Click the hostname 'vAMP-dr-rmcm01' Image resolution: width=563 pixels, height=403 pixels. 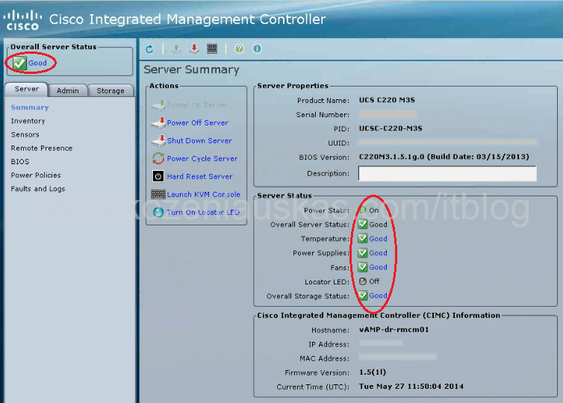pyautogui.click(x=394, y=329)
